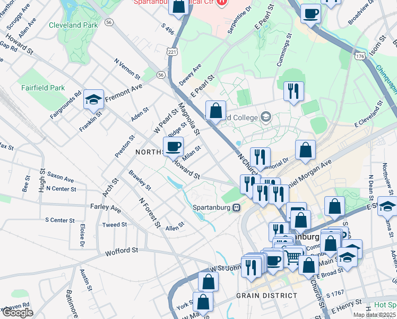This screenshot has height=319, width=397.
Task: Click the US 221 route shield
Action: (x=172, y=52)
